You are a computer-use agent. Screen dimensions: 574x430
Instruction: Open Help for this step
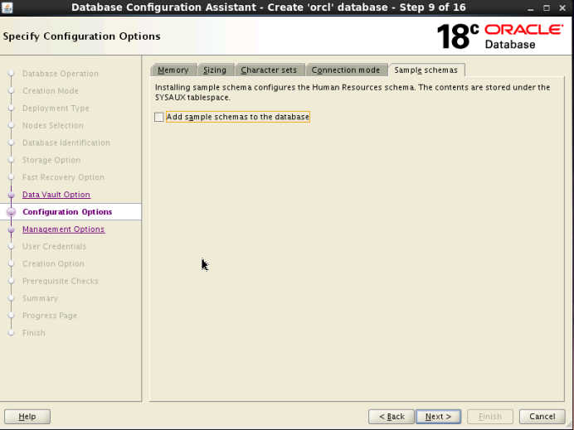[x=27, y=417]
